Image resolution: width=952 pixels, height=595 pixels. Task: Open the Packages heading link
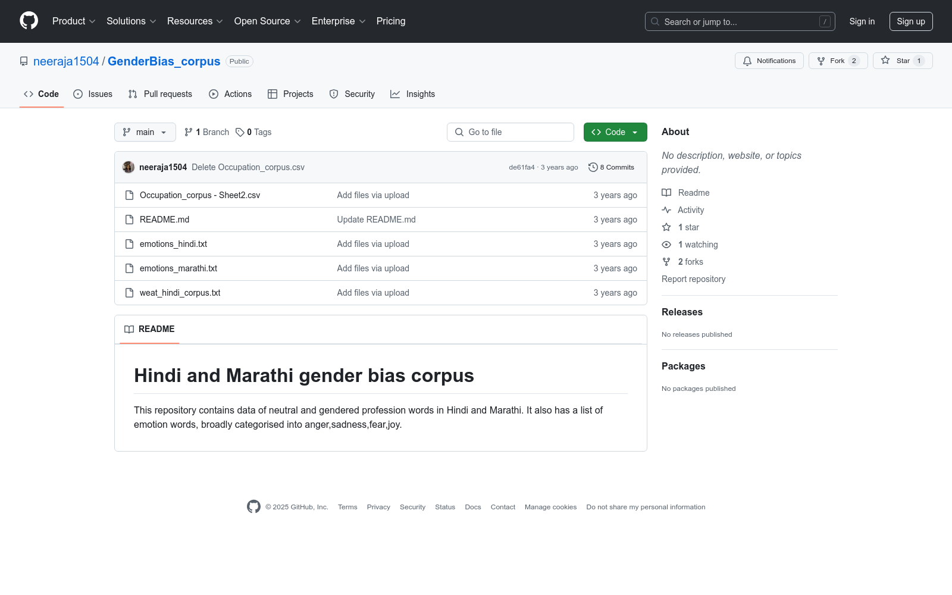click(683, 366)
